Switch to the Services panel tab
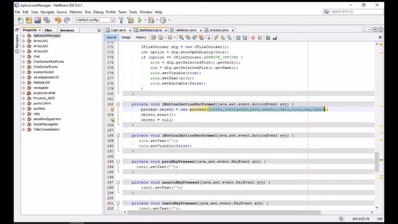This screenshot has height=224, width=398. [67, 30]
